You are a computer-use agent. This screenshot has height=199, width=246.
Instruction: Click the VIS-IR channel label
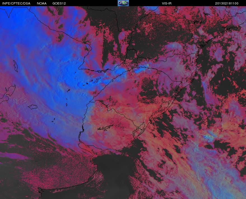click(167, 3)
